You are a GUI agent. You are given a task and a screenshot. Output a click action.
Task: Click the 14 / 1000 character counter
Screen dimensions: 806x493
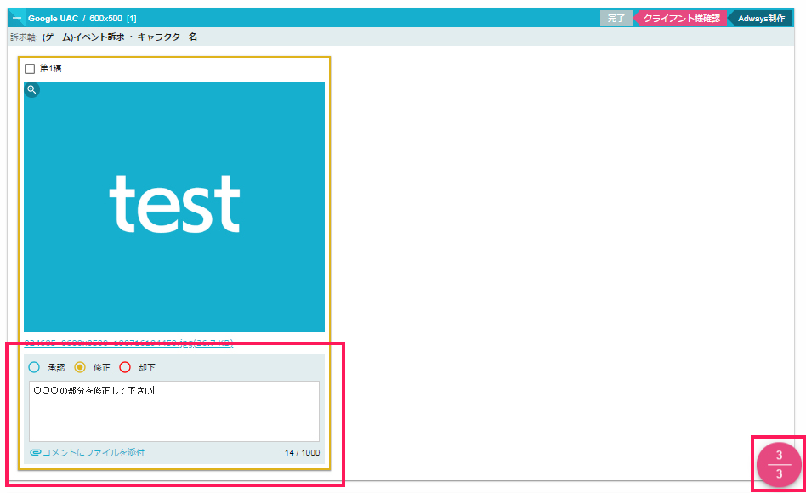[302, 453]
